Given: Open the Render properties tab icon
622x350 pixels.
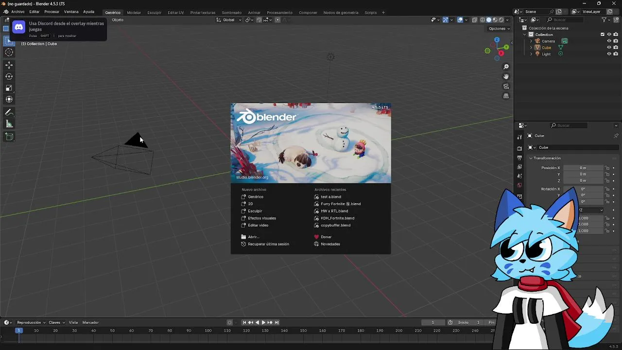Looking at the screenshot, I should [519, 148].
